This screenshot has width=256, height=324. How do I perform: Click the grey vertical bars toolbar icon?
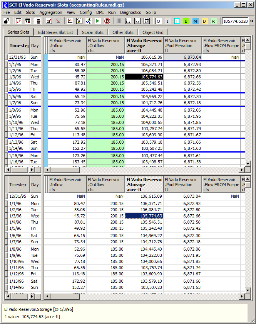click(119, 21)
